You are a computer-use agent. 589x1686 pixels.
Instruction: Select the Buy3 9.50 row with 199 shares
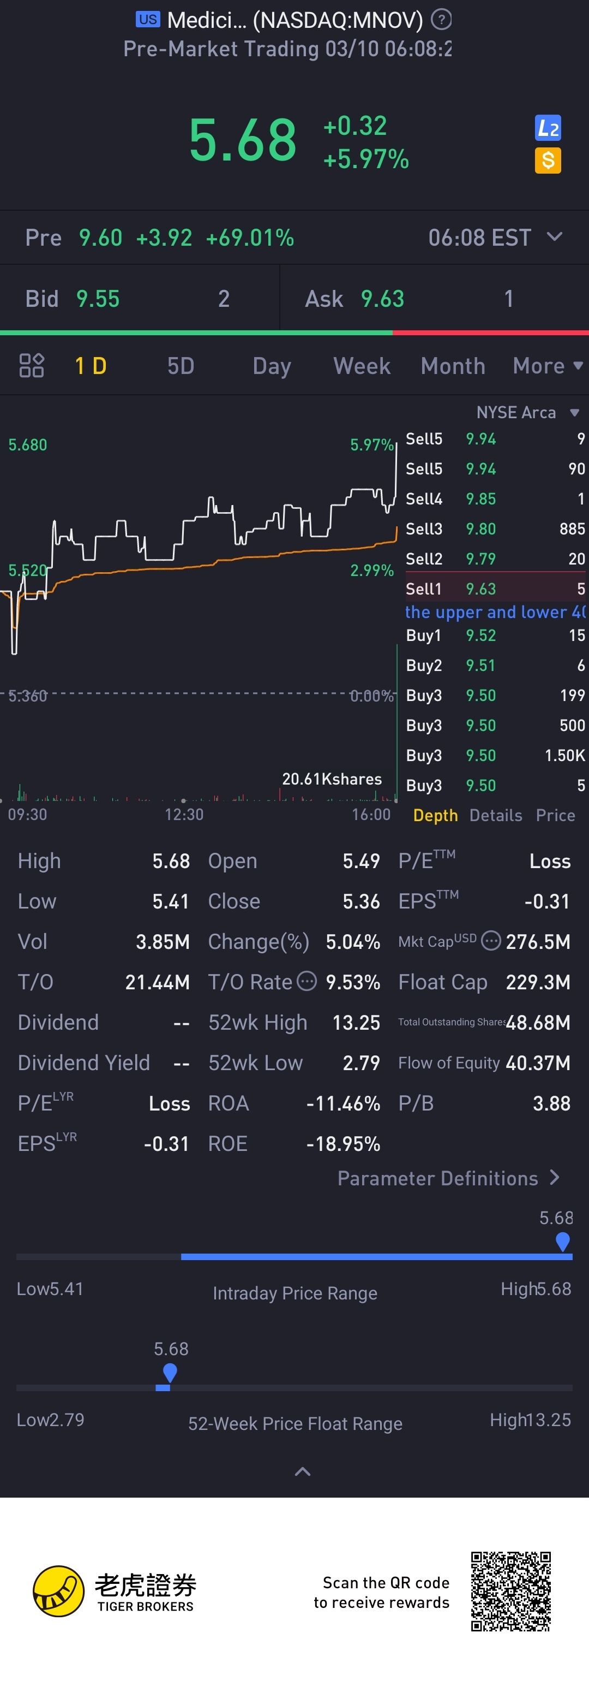pos(496,695)
